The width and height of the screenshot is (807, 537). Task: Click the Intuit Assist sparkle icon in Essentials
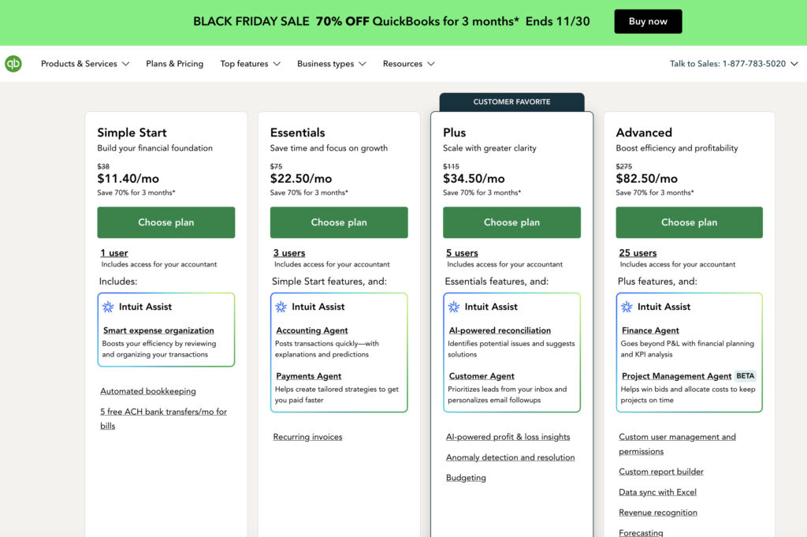(281, 307)
